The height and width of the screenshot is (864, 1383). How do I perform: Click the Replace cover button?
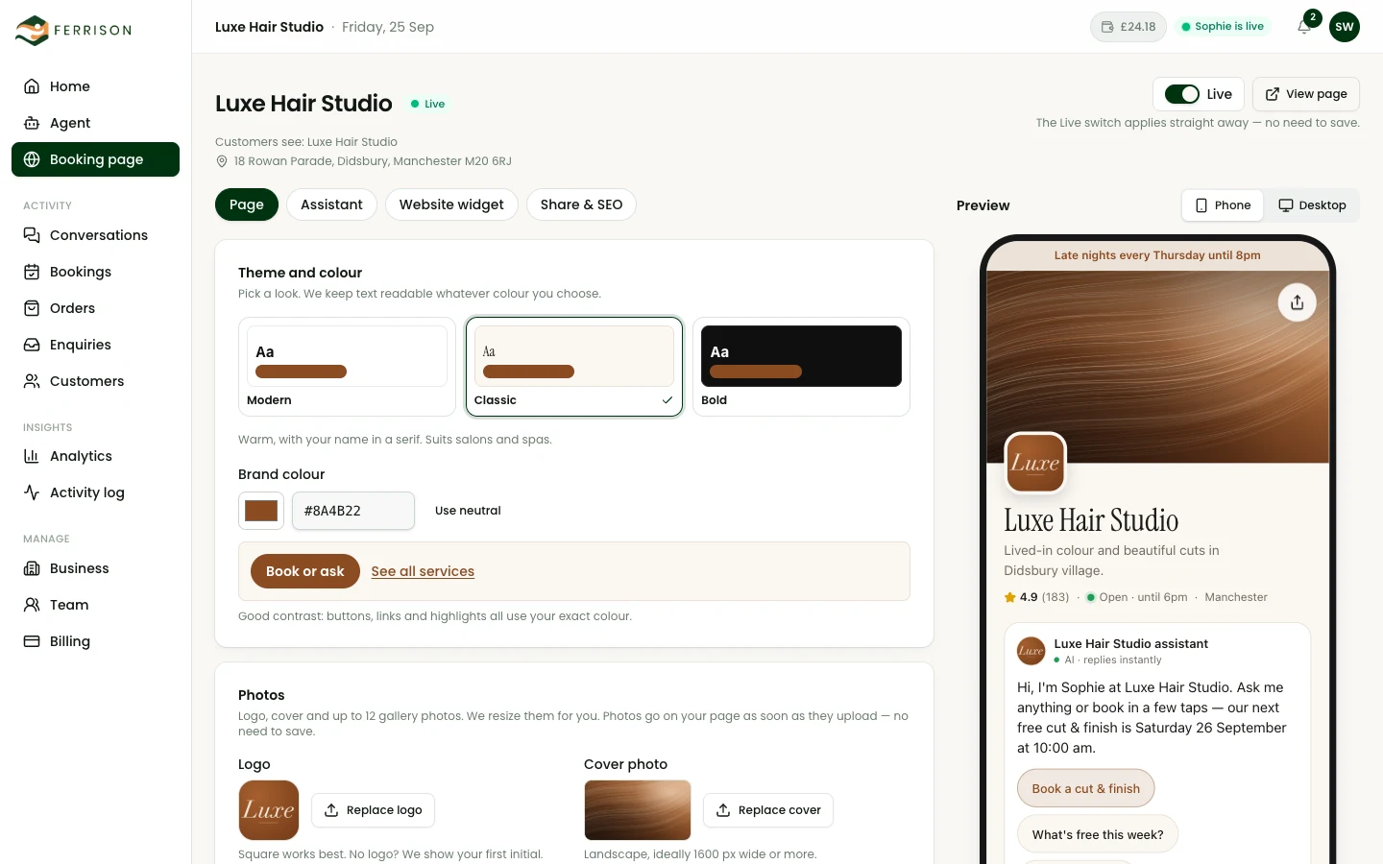[x=768, y=810]
